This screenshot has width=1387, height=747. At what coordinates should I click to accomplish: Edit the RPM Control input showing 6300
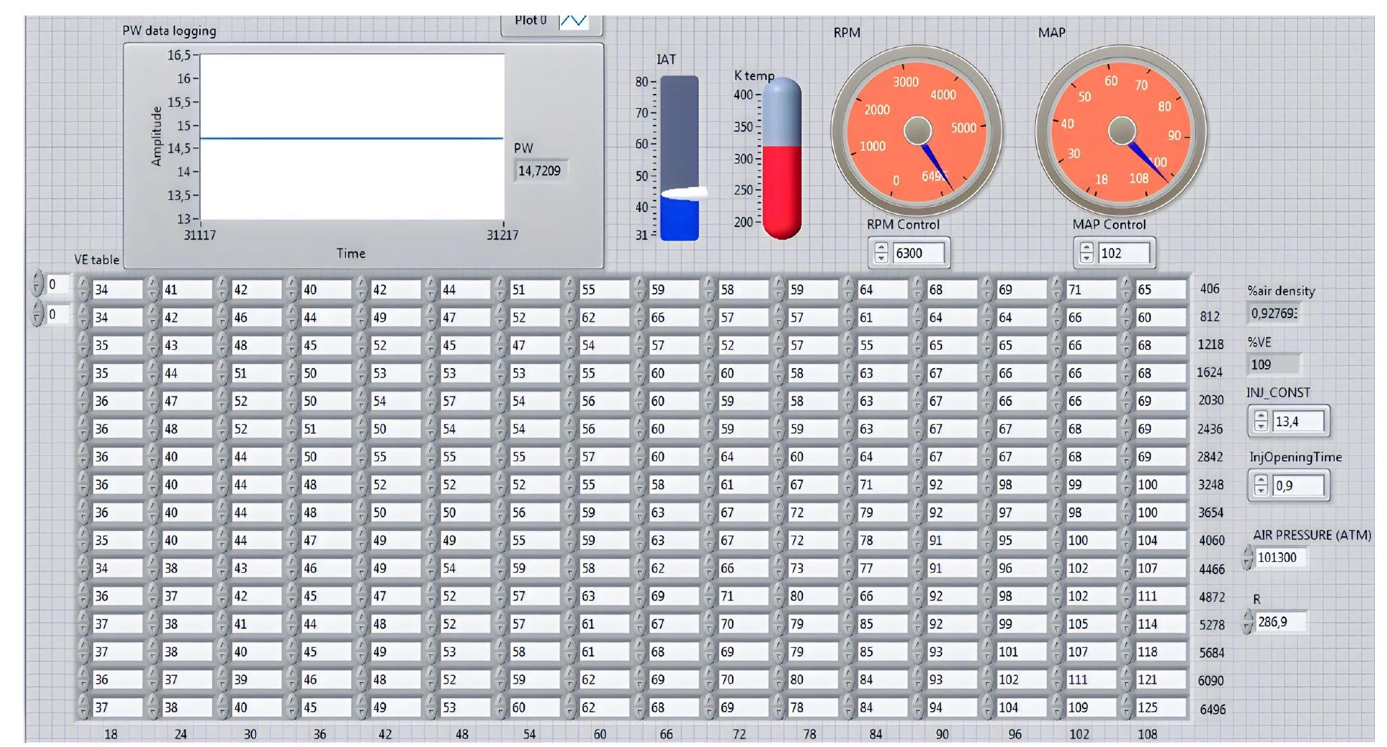click(x=918, y=253)
